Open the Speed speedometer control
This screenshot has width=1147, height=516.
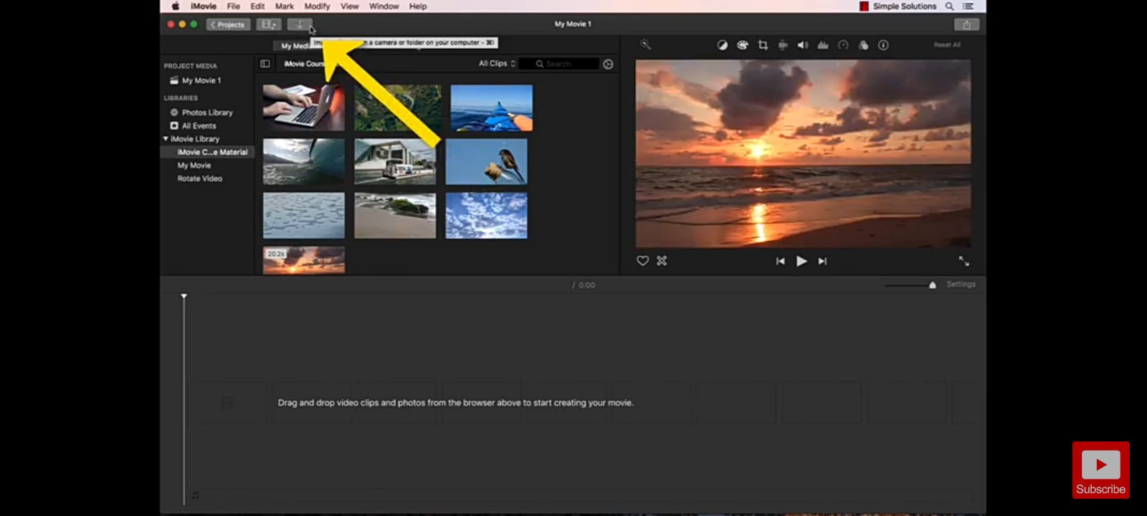coord(843,45)
